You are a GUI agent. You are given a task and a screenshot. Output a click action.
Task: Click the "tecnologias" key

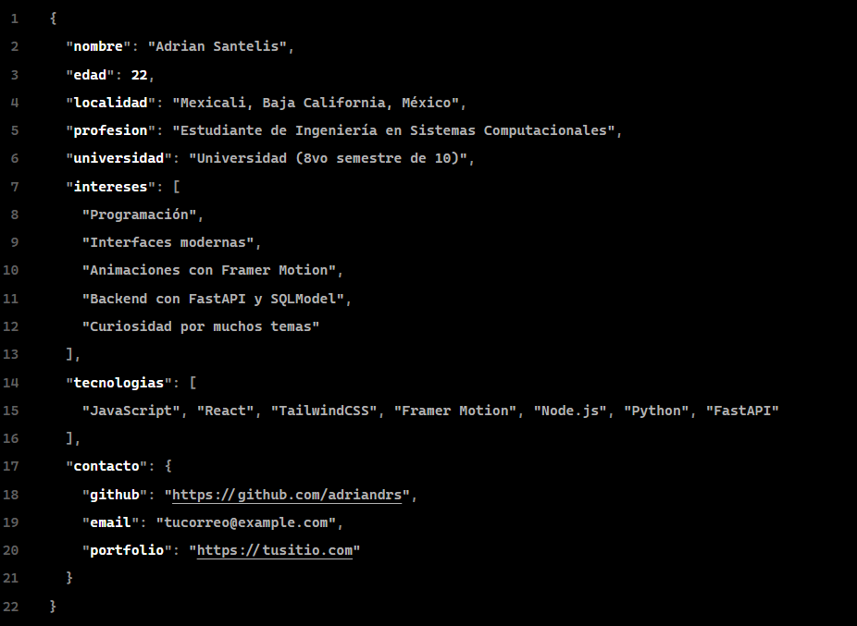click(x=118, y=383)
